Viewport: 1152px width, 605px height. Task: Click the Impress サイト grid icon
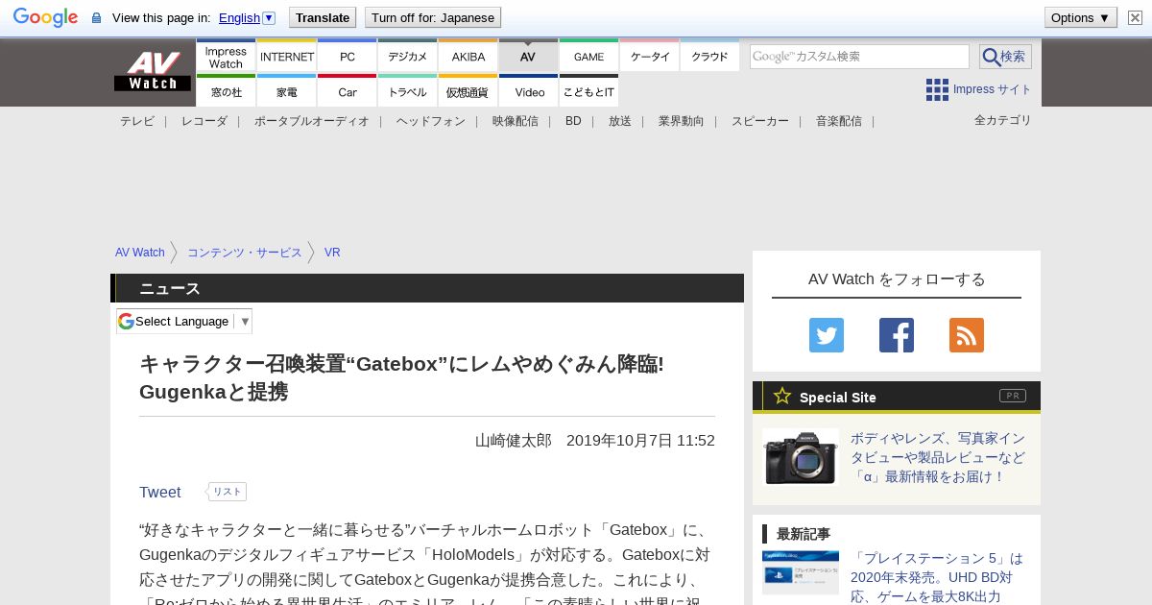tap(937, 89)
